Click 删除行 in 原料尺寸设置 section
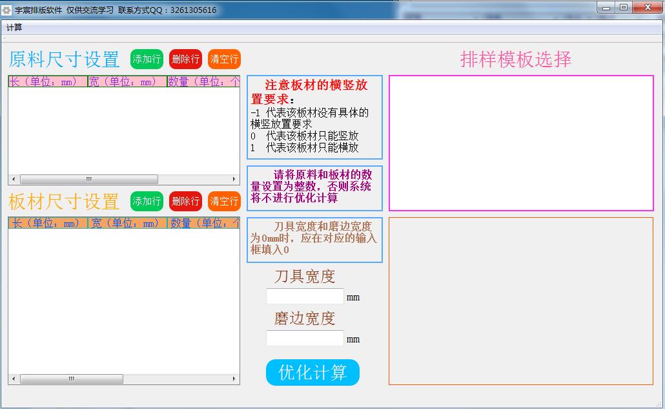 click(x=185, y=59)
